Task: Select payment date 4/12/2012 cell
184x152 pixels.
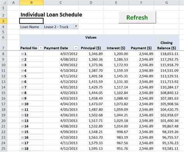Action: [61, 82]
